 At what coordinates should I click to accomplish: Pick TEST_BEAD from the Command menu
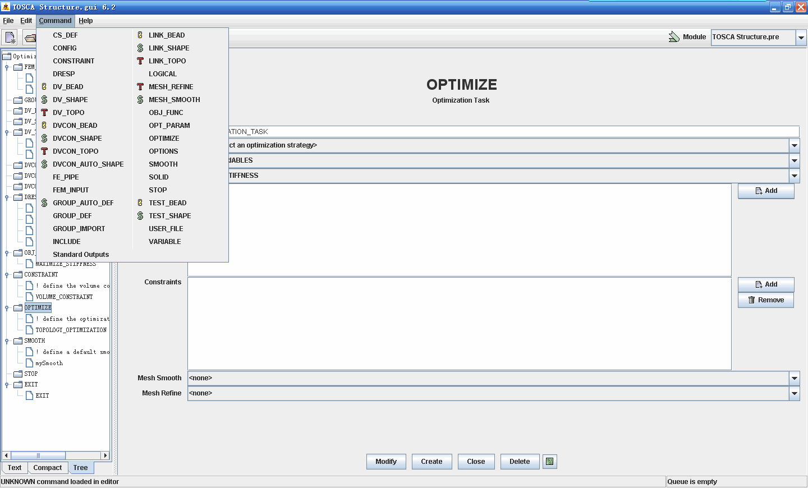(x=167, y=203)
